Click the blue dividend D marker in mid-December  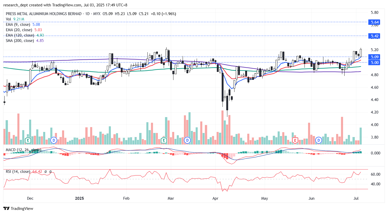(54, 140)
